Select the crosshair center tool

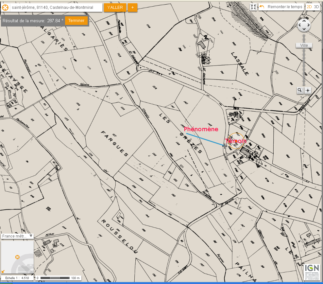pyautogui.click(x=308, y=91)
